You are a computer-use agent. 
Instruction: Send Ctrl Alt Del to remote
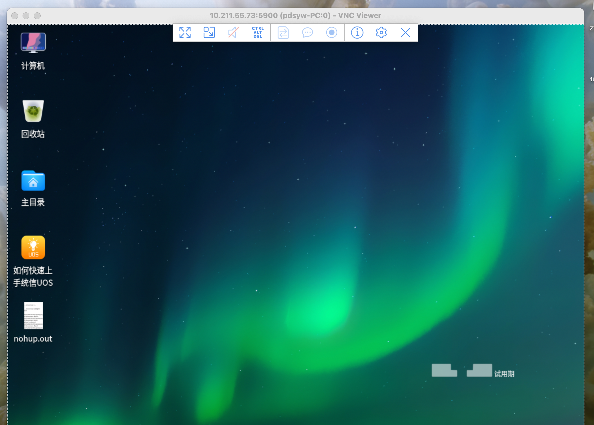click(x=258, y=33)
